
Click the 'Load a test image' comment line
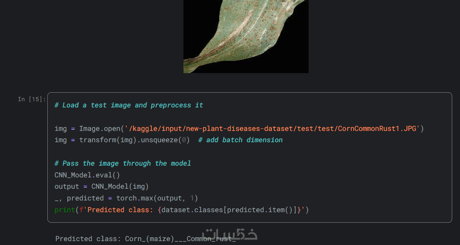click(x=129, y=105)
